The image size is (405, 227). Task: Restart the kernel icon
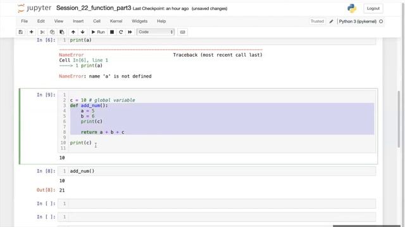121,32
